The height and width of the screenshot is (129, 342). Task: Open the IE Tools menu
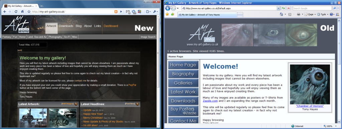(x=322, y=14)
